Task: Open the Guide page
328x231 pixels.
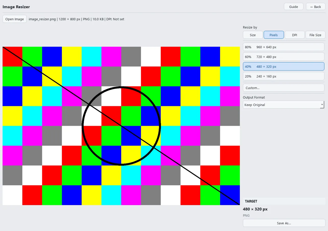Action: click(294, 7)
